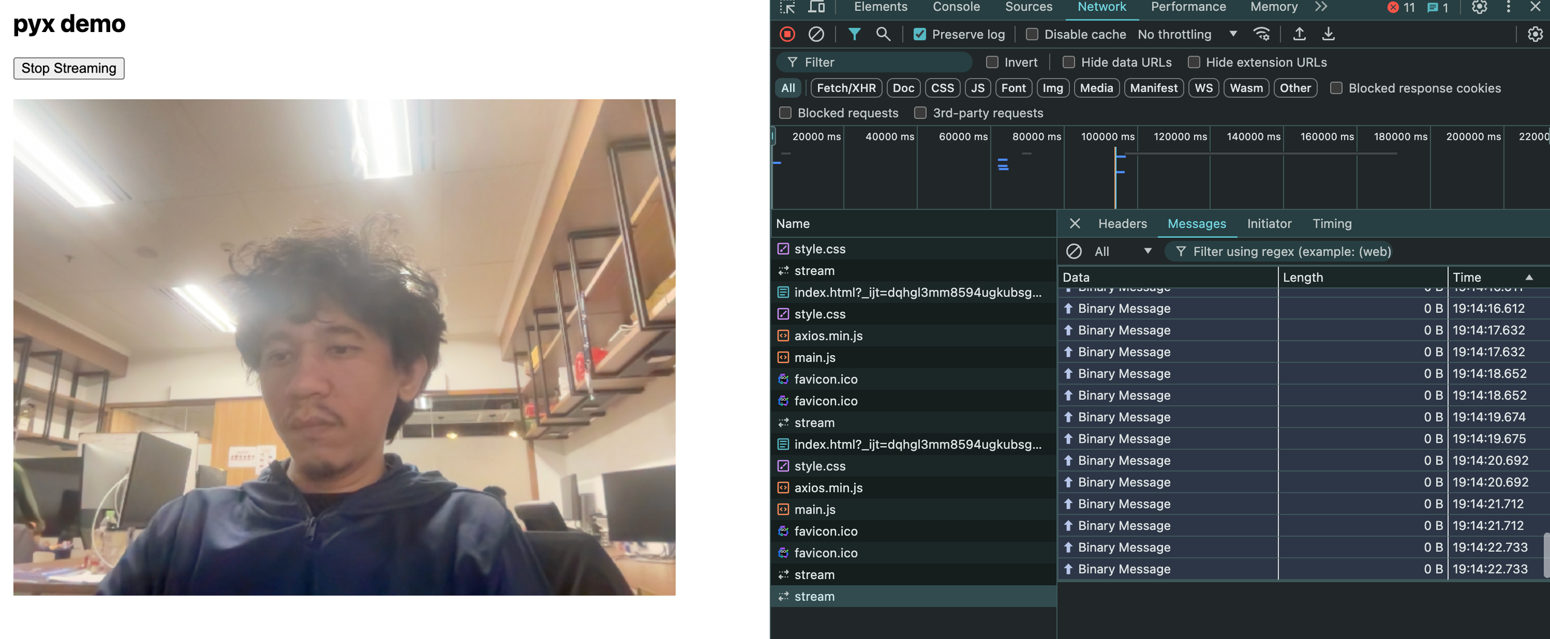Import a HAR file

click(1300, 34)
